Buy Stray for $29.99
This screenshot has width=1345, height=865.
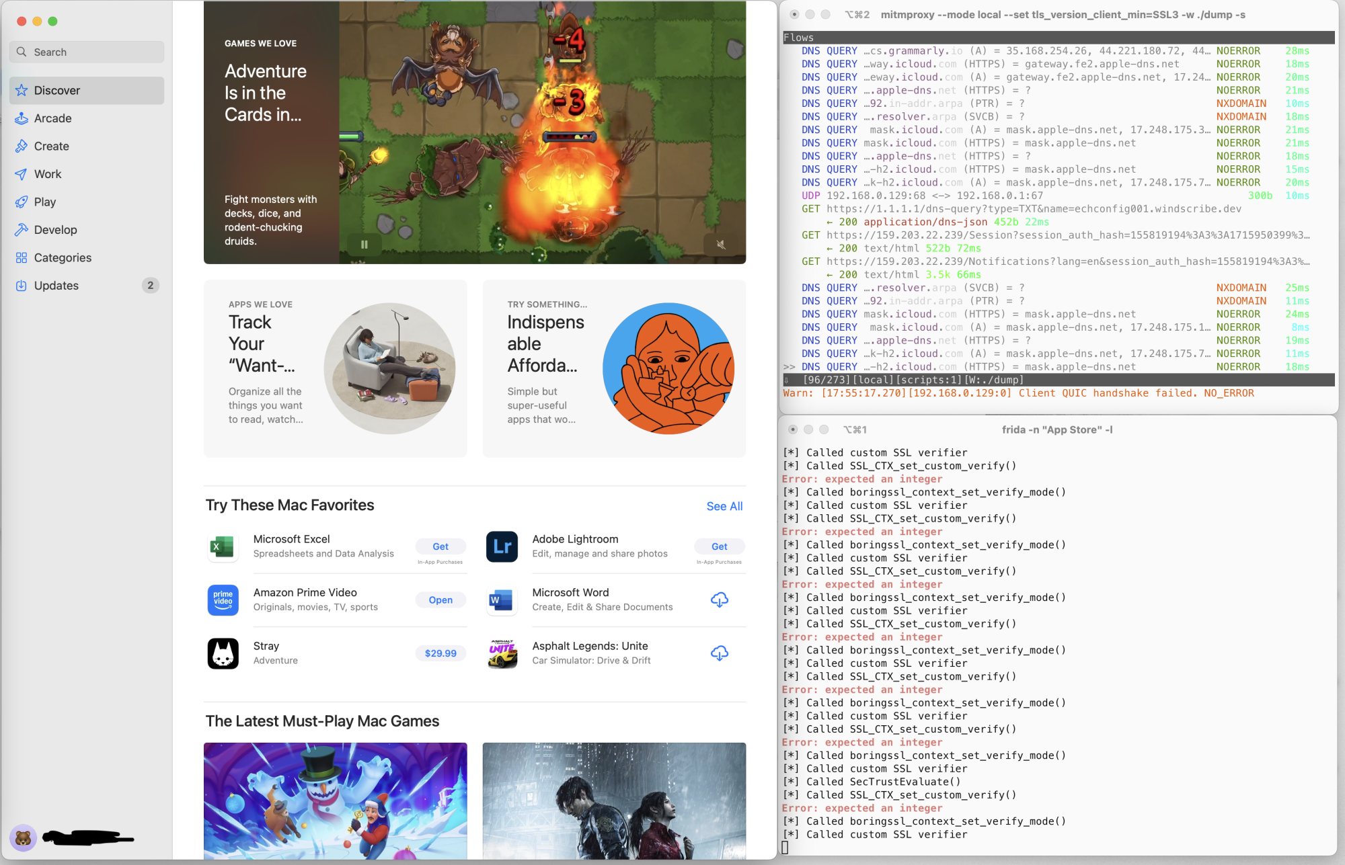click(x=440, y=653)
